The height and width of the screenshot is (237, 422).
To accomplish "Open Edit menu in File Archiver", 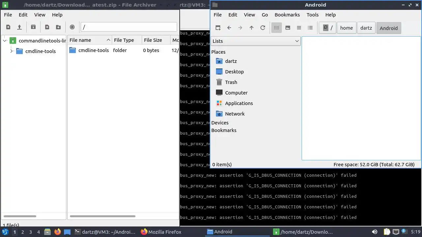I will click(23, 14).
